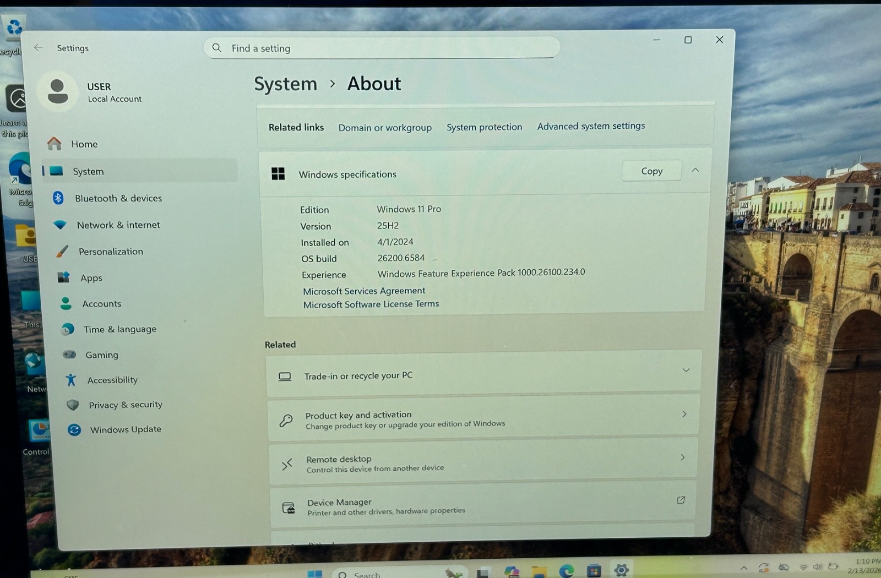This screenshot has width=881, height=578.
Task: Click the Remote desktop arrows icon
Action: tap(287, 465)
